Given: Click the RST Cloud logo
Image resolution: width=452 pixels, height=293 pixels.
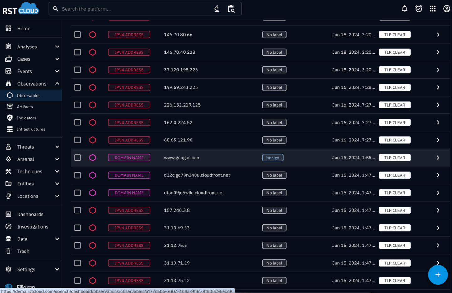Looking at the screenshot, I should coord(20,8).
